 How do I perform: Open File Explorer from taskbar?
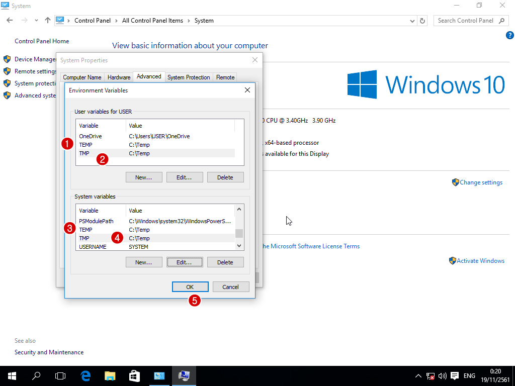pyautogui.click(x=110, y=376)
